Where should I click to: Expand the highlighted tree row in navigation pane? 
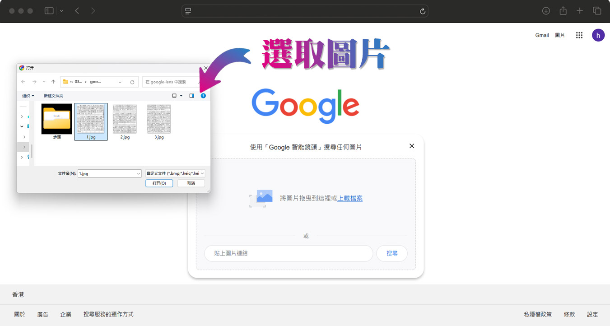[x=24, y=147]
